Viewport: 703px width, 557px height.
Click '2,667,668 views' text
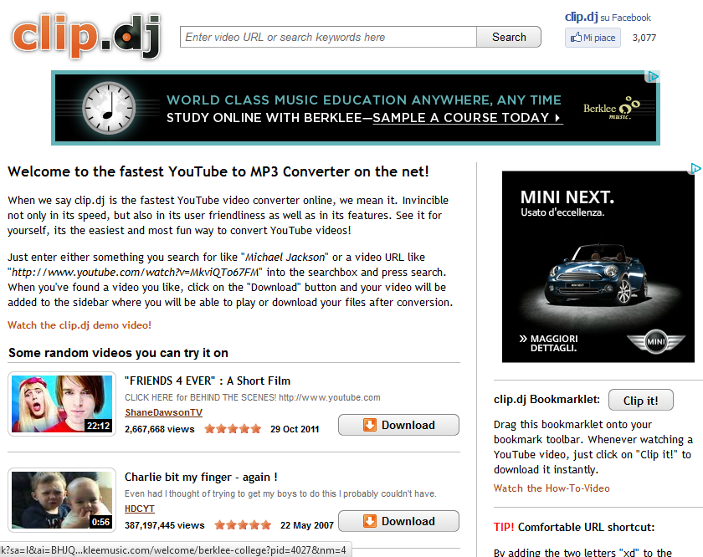pyautogui.click(x=160, y=429)
